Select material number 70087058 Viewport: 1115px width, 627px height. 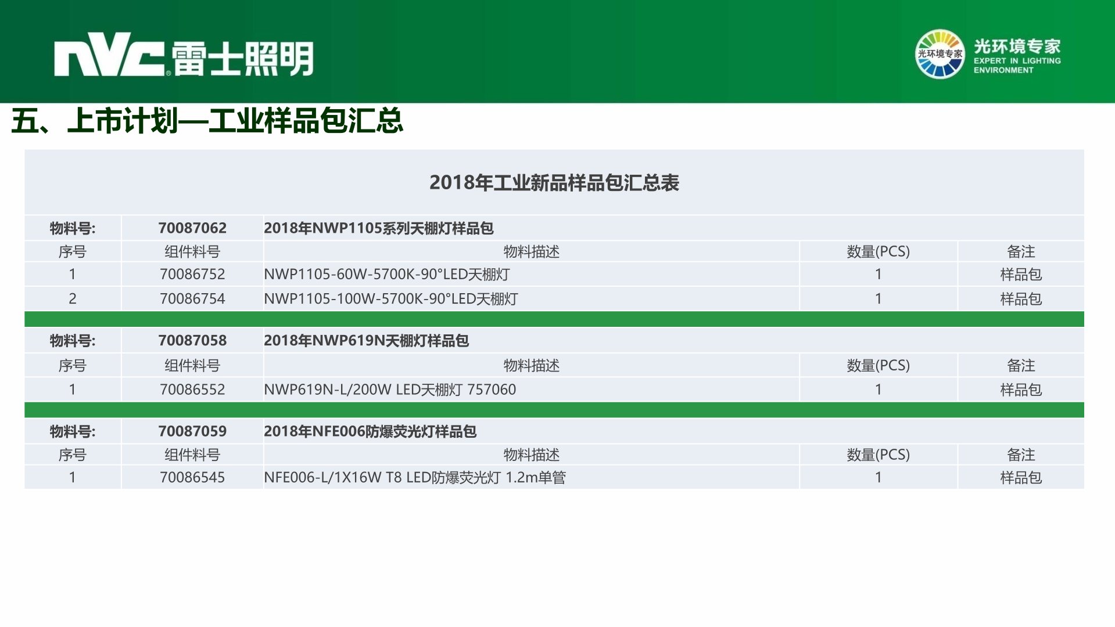coord(192,341)
